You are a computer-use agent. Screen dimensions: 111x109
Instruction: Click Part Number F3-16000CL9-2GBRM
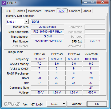[47, 41]
